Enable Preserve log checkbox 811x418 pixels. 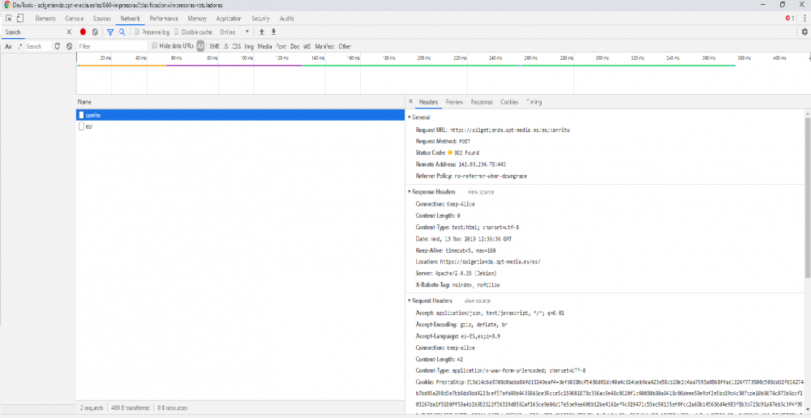[x=136, y=32]
